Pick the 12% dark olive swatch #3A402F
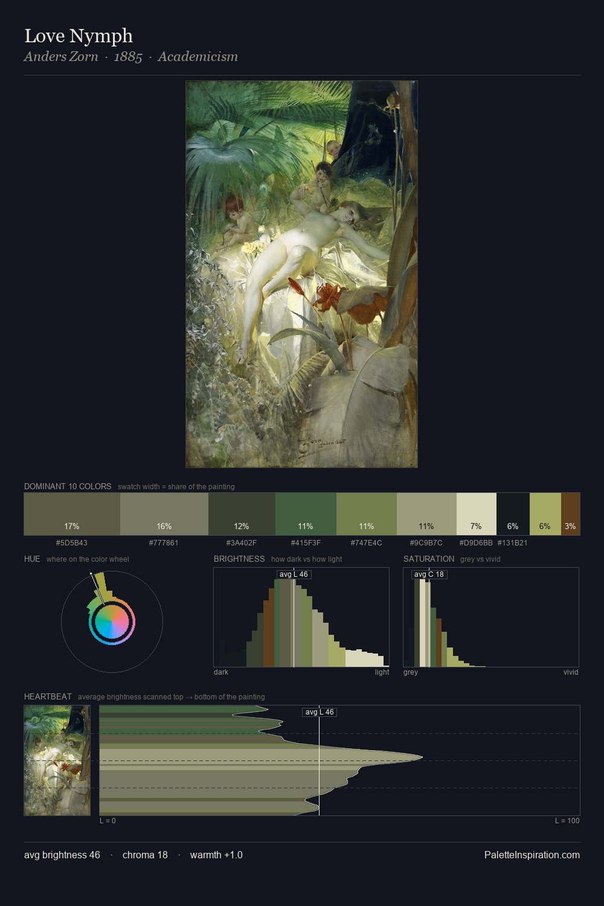Screen dimensions: 604x906 [242, 514]
